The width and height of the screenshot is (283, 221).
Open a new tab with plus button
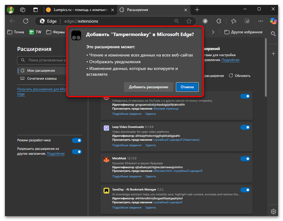pos(197,10)
